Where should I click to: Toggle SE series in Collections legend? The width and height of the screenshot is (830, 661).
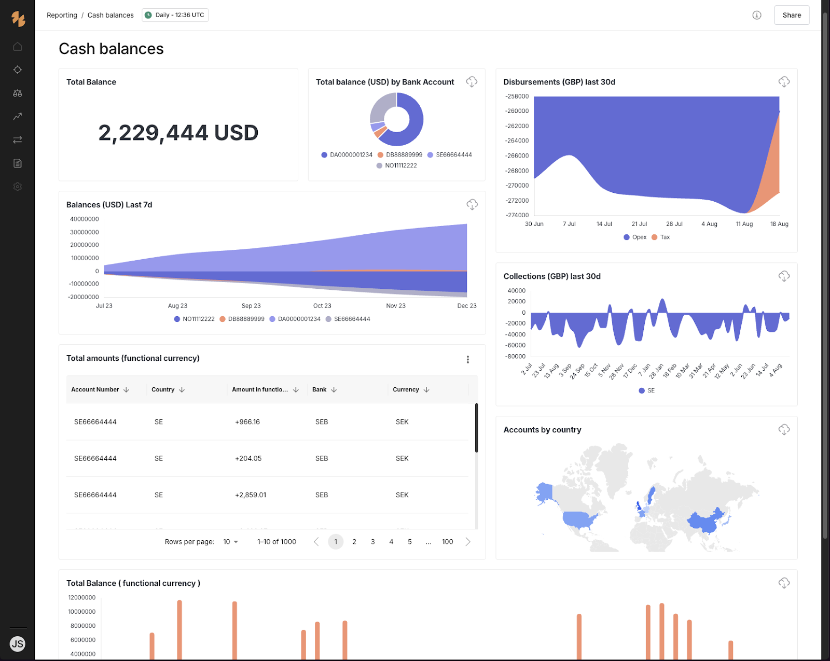click(x=647, y=391)
